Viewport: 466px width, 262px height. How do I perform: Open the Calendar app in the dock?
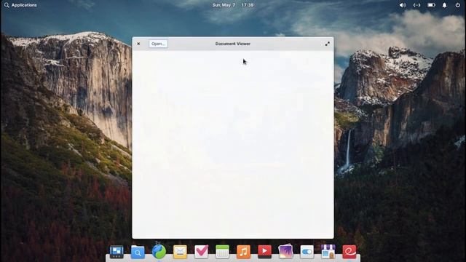[x=222, y=252]
